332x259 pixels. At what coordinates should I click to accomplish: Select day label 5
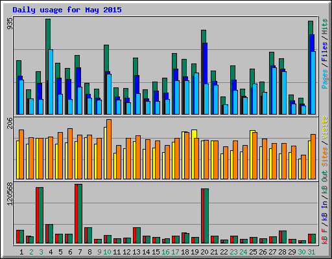click(60, 252)
